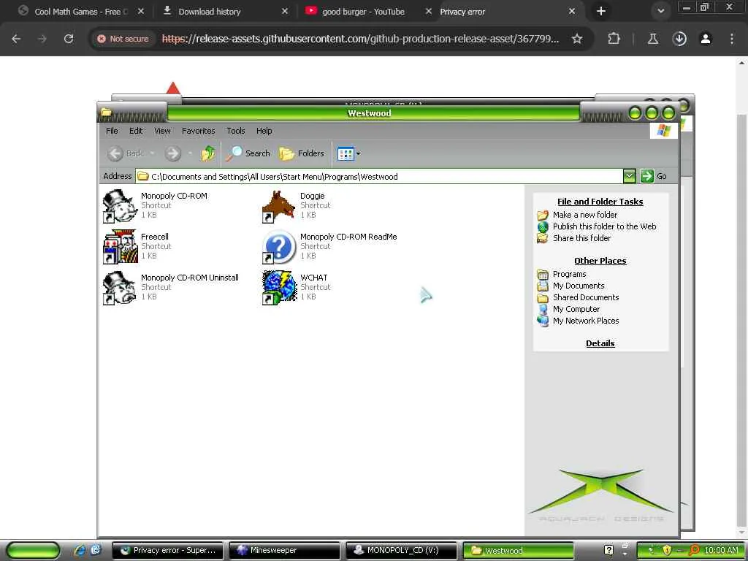Click the Not secure site badge

[x=123, y=39]
